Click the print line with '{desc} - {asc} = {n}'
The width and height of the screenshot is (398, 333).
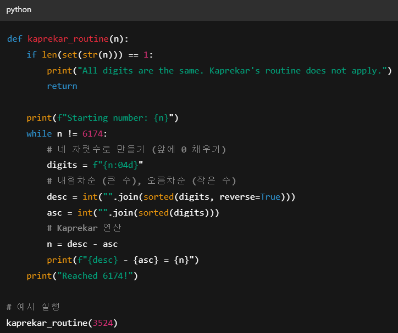tap(123, 260)
